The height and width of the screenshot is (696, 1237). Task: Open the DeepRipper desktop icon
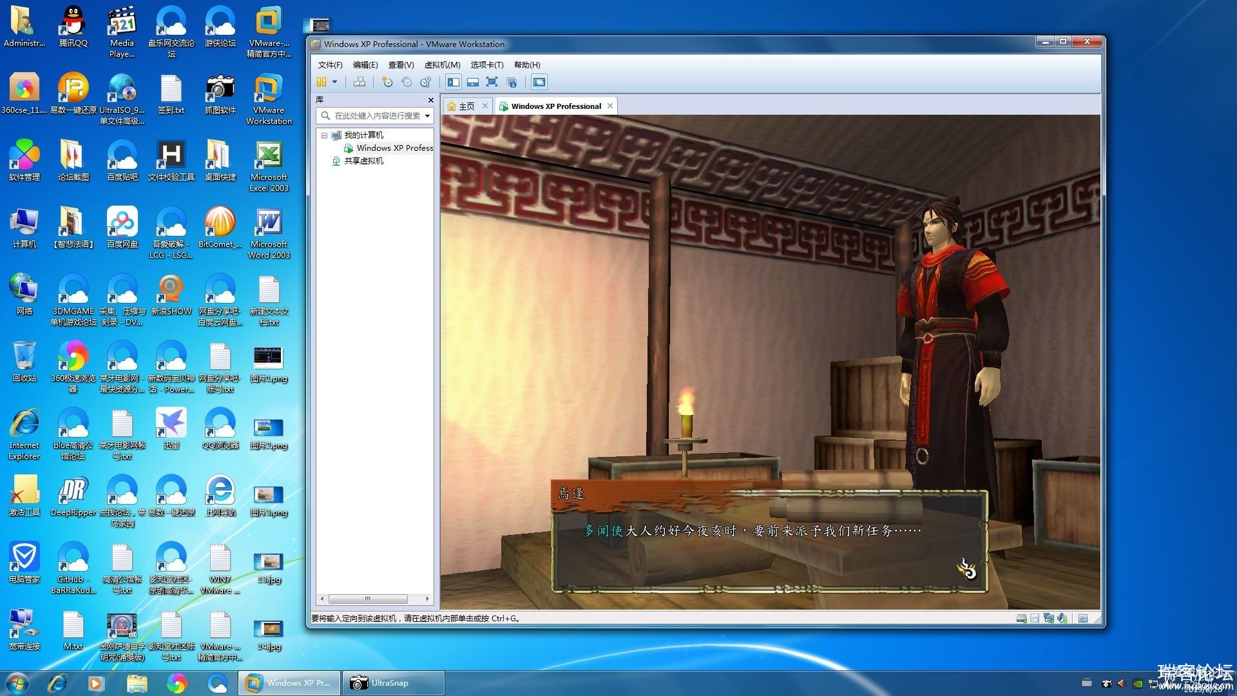click(x=73, y=496)
